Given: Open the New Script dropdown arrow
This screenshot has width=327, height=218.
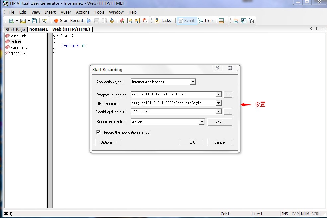Looking at the screenshot, I should (17, 21).
